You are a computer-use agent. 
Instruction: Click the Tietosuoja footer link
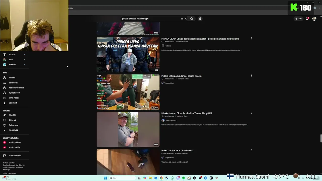12,173
